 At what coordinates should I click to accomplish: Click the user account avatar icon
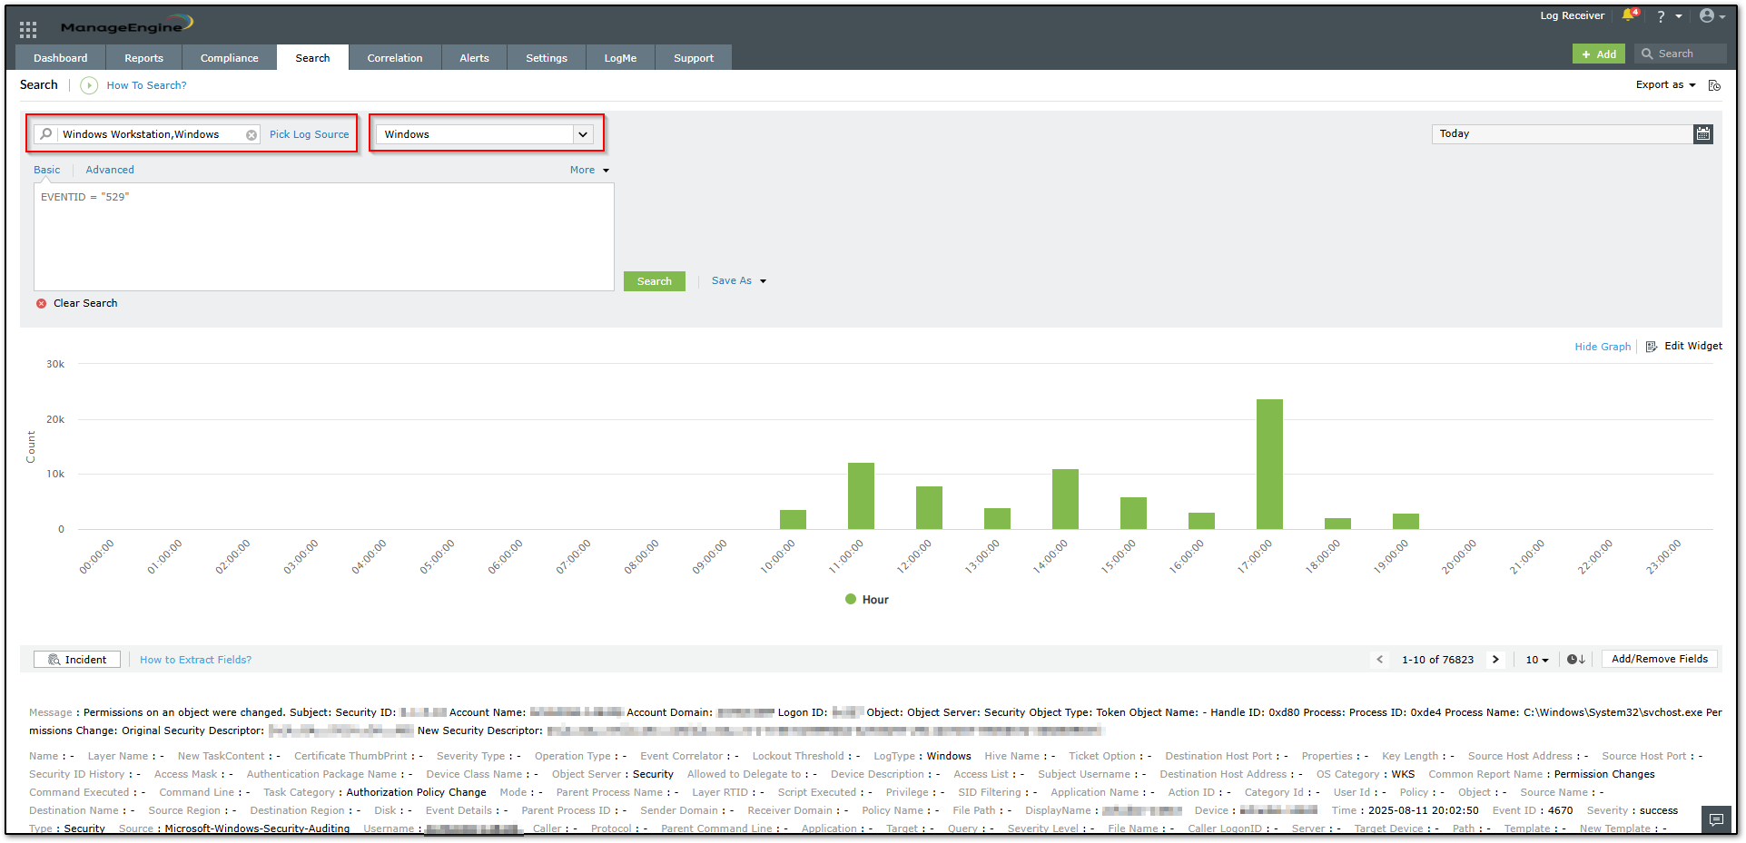1707,15
